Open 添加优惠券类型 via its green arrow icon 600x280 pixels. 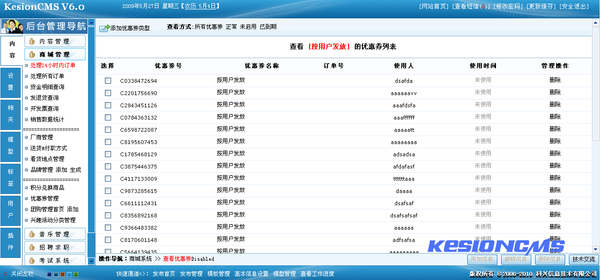click(104, 28)
